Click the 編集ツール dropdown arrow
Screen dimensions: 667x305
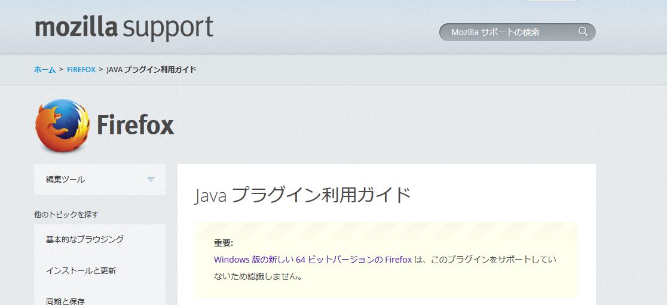pos(151,180)
